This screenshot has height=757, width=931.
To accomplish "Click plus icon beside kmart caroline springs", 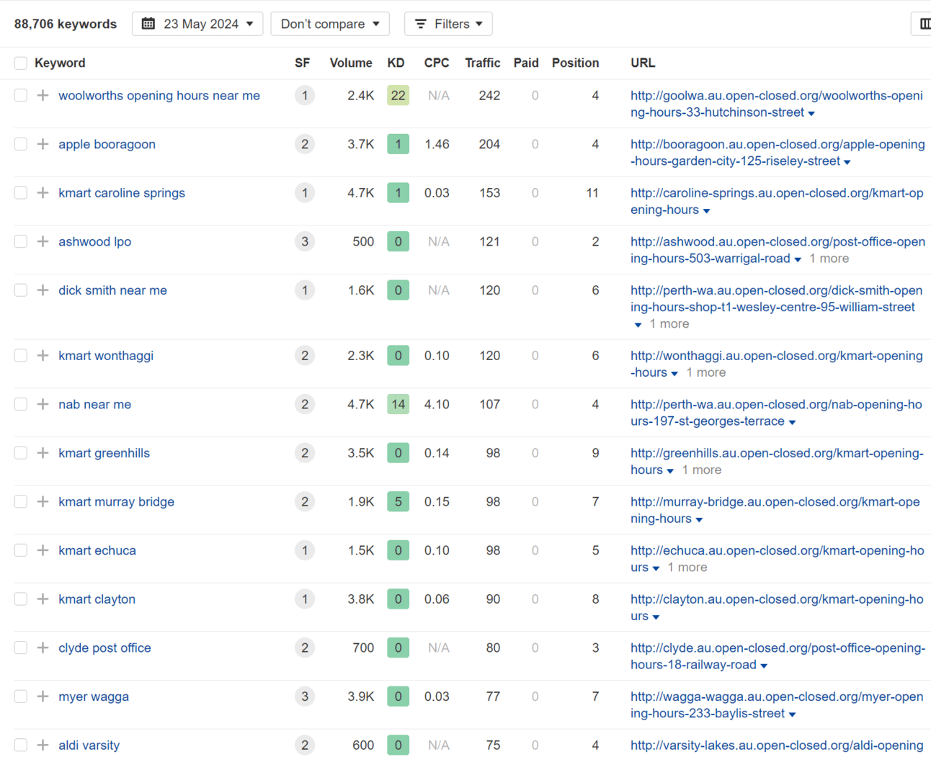I will pyautogui.click(x=43, y=193).
